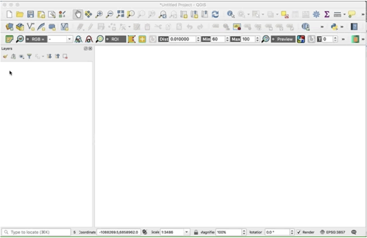Click the EPSG:3857 CRS button
The image size is (367, 238).
(333, 232)
